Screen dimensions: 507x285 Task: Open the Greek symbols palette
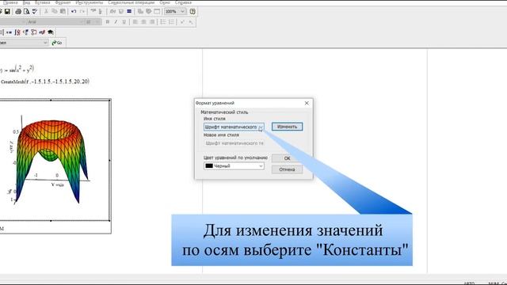tap(42, 32)
